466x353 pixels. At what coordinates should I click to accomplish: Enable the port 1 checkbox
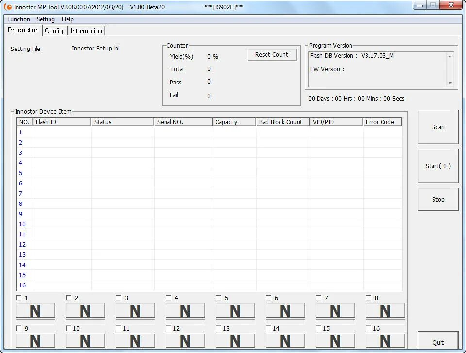point(19,298)
